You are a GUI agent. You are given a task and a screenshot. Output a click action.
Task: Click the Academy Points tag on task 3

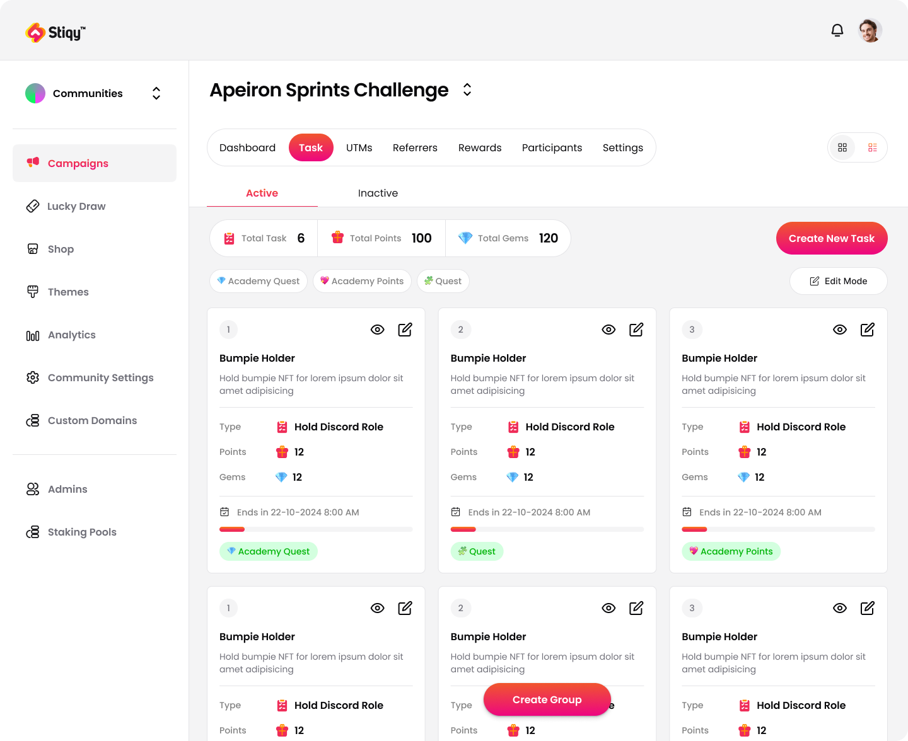(731, 551)
